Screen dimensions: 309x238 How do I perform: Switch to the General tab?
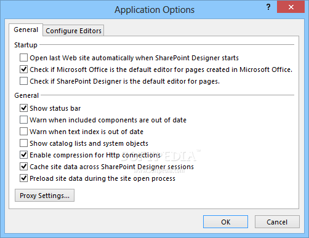pyautogui.click(x=26, y=30)
